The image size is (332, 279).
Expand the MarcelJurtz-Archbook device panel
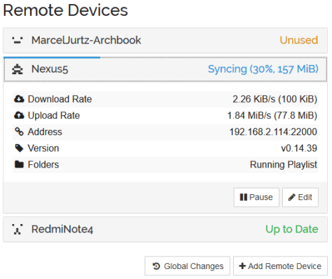[165, 40]
